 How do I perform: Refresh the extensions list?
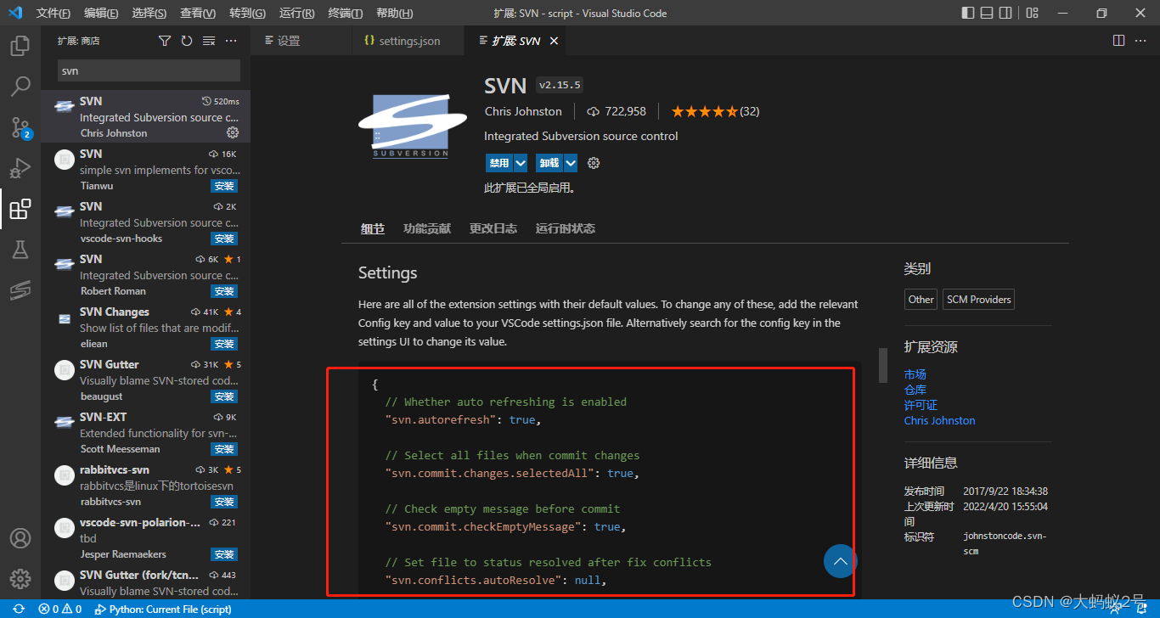point(187,41)
